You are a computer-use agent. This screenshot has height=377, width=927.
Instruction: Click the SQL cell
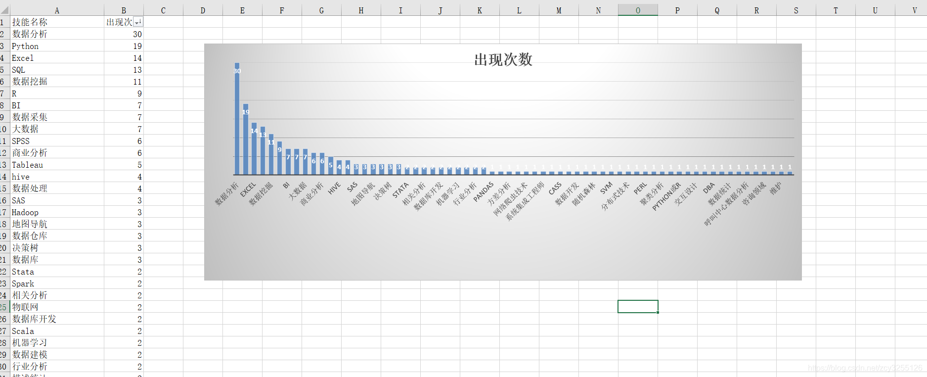[57, 70]
